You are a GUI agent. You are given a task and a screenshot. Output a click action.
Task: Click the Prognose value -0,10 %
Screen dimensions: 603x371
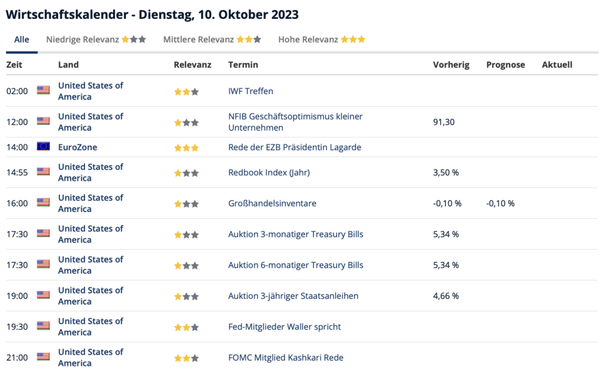501,204
